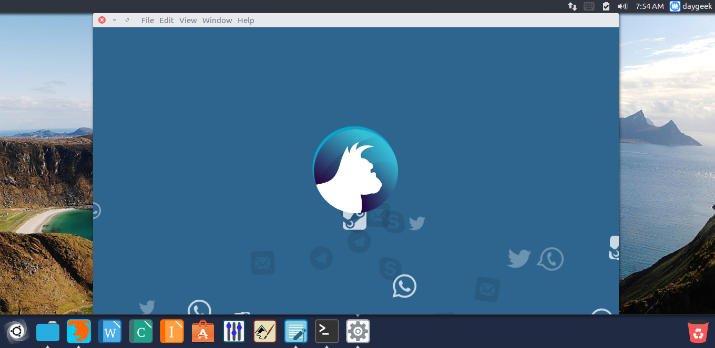
Task: Open the Software store shopping bag icon
Action: point(203,332)
